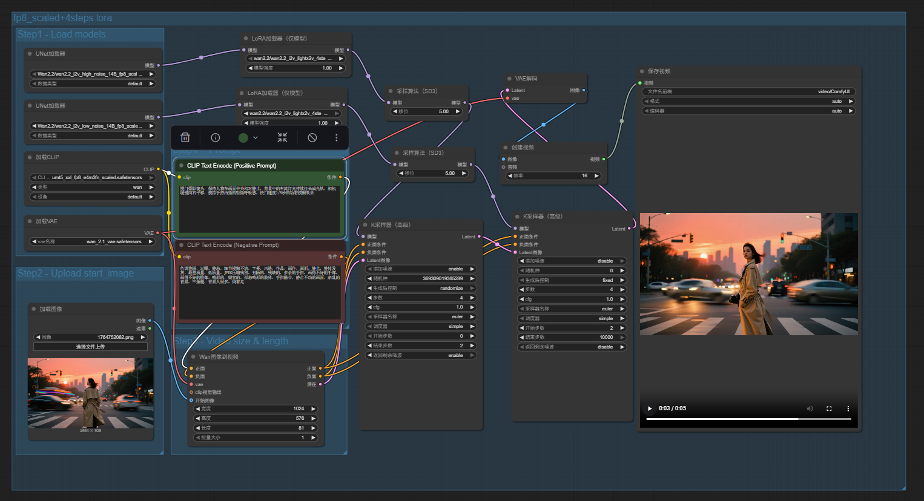Open node info from the selection toolbar
This screenshot has height=501, width=924.
click(215, 138)
